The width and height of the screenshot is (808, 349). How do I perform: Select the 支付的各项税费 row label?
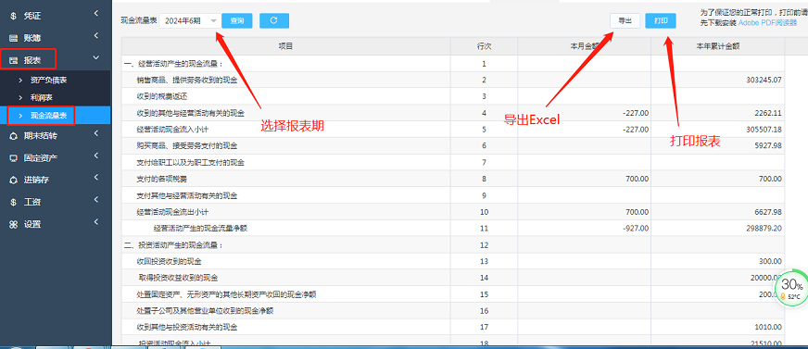click(x=162, y=179)
